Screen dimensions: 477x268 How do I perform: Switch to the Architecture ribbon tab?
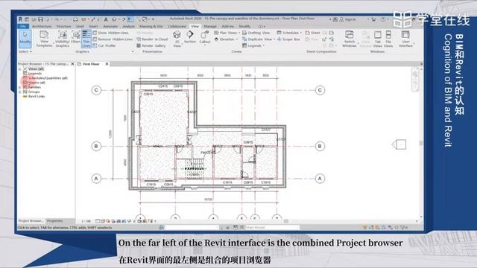[x=42, y=27]
